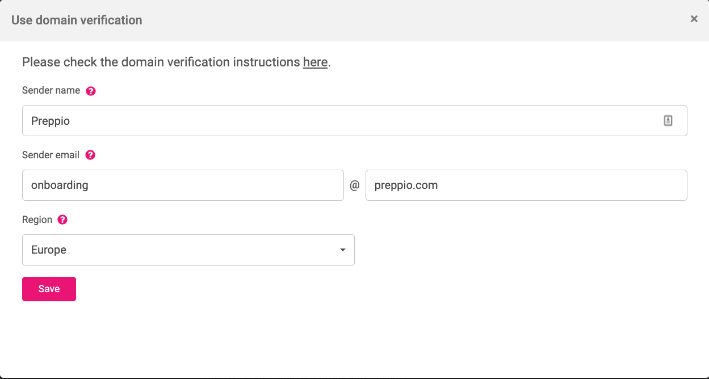This screenshot has height=379, width=709.
Task: Click the Sender name help question mark icon
Action: 91,90
